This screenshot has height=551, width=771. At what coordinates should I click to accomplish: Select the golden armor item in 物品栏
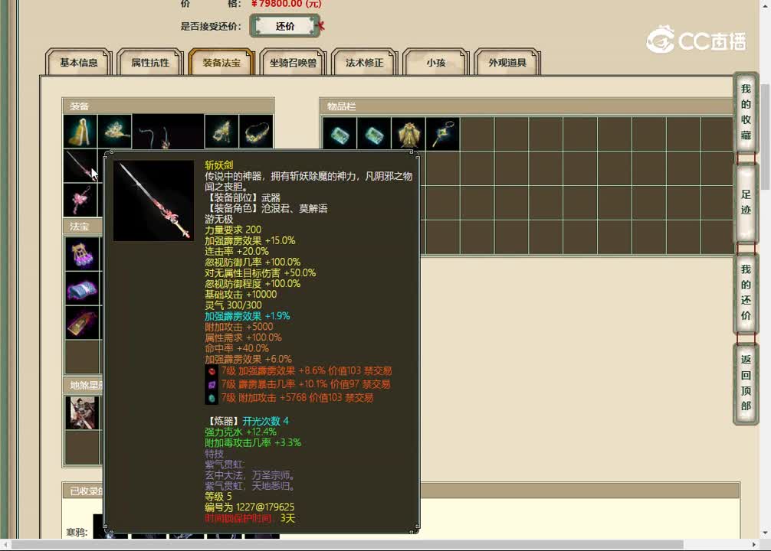pyautogui.click(x=408, y=134)
